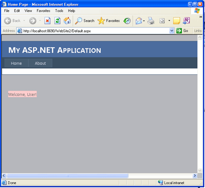
Task: Click the horizontal scroll left arrow
Action: 4,176
